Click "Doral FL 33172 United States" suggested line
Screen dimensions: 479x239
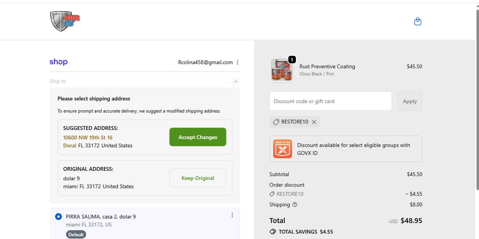click(x=98, y=146)
